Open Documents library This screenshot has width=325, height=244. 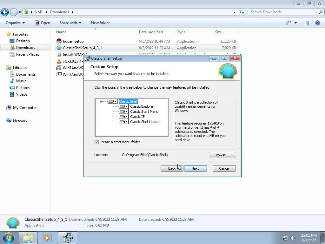click(x=26, y=74)
